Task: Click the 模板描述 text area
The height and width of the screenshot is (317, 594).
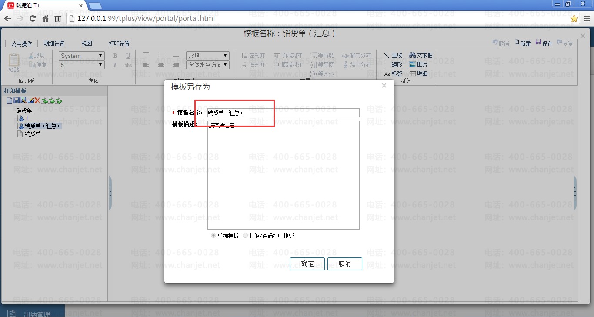Action: click(x=284, y=175)
